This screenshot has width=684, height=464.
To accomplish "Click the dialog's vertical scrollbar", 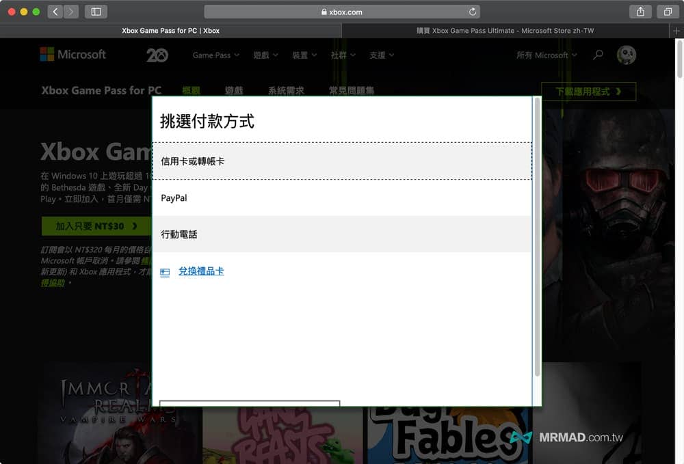I will pyautogui.click(x=537, y=237).
